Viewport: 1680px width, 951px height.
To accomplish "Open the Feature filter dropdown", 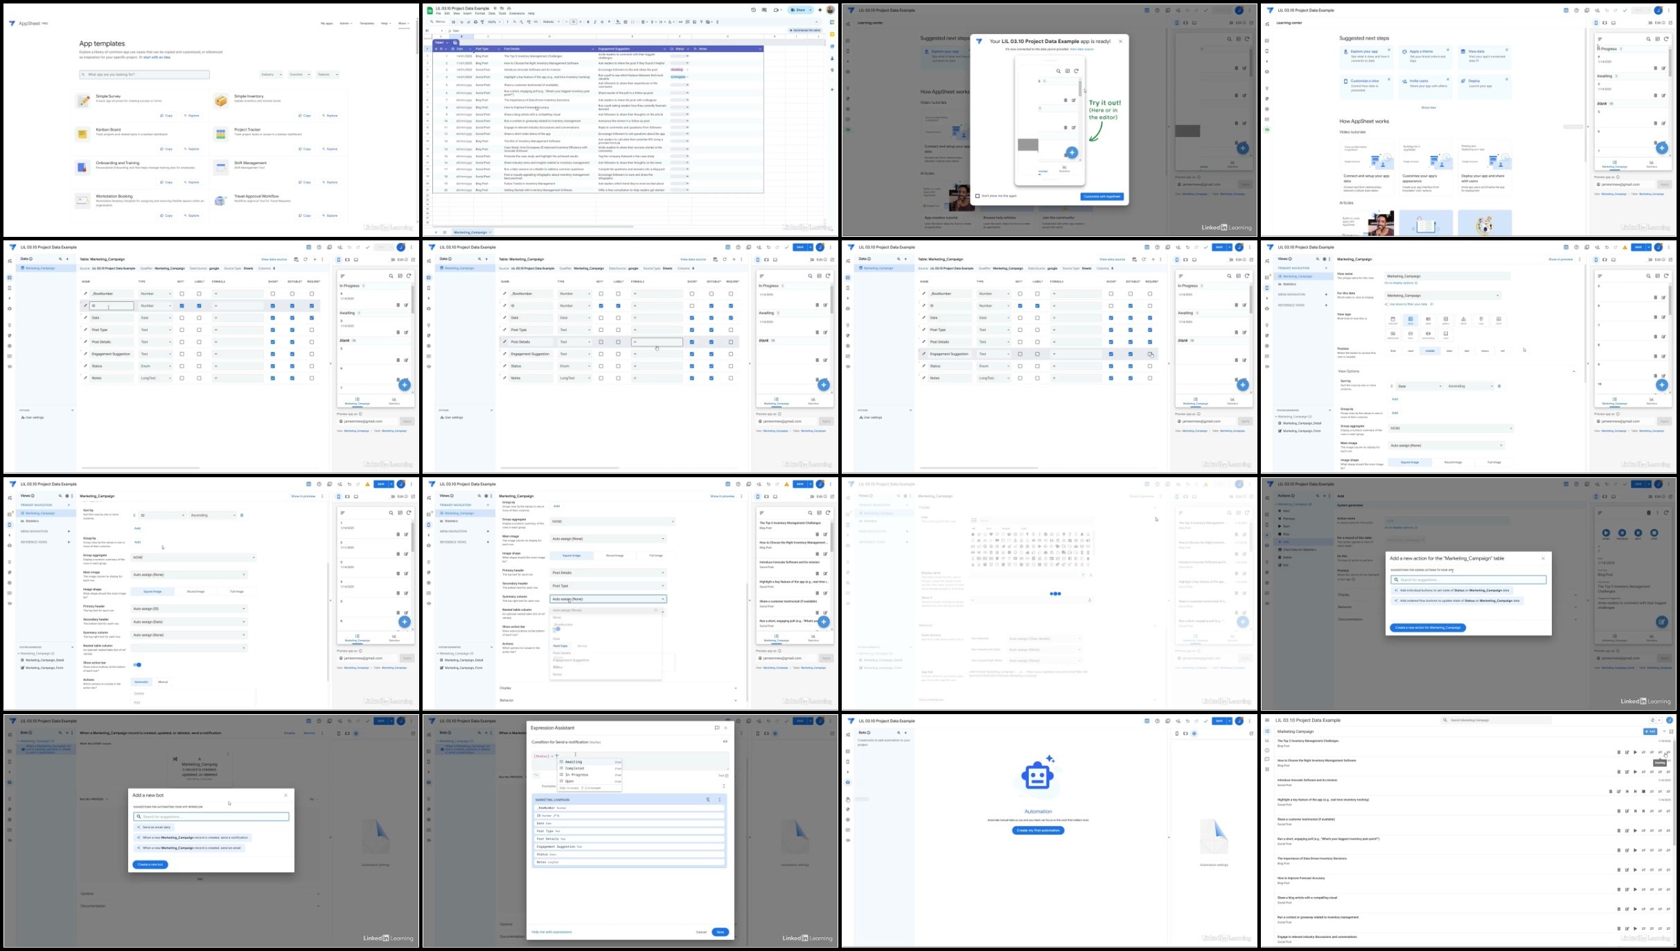I will click(x=327, y=75).
